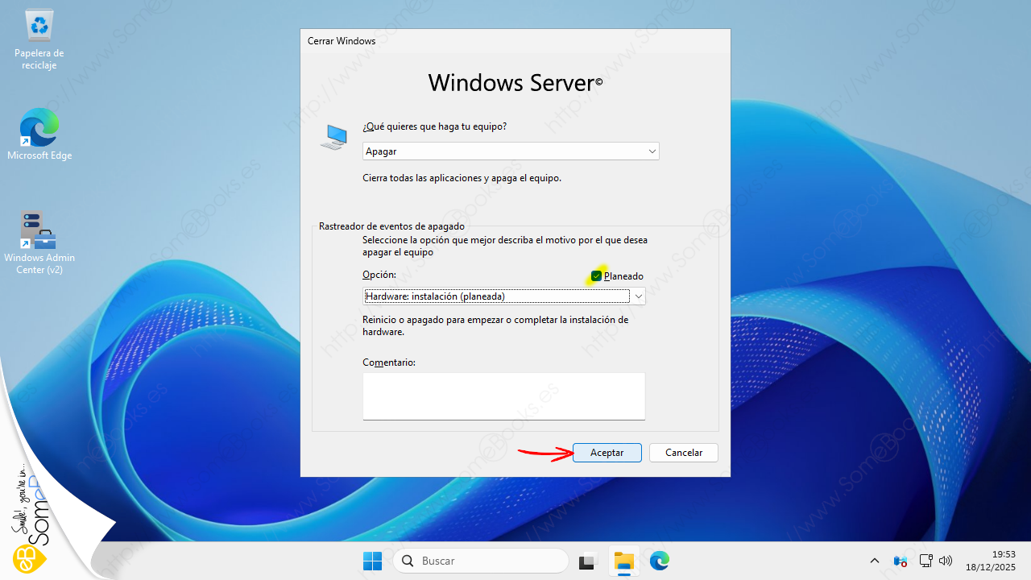Uncheck the Planeado checkbox
Screen dimensions: 1031x580
pyautogui.click(x=597, y=276)
